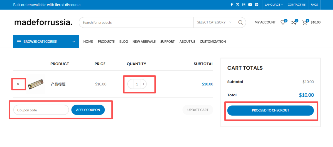Open the compare shuffle icon

pos(294,22)
